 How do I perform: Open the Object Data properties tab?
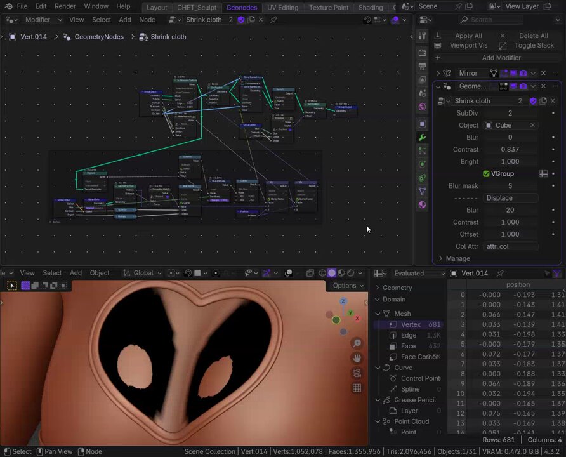coord(422,191)
